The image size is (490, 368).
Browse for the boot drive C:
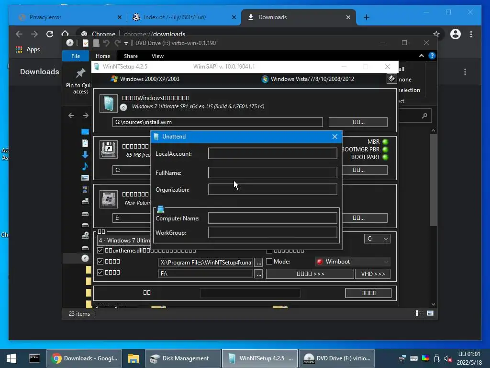(x=365, y=170)
